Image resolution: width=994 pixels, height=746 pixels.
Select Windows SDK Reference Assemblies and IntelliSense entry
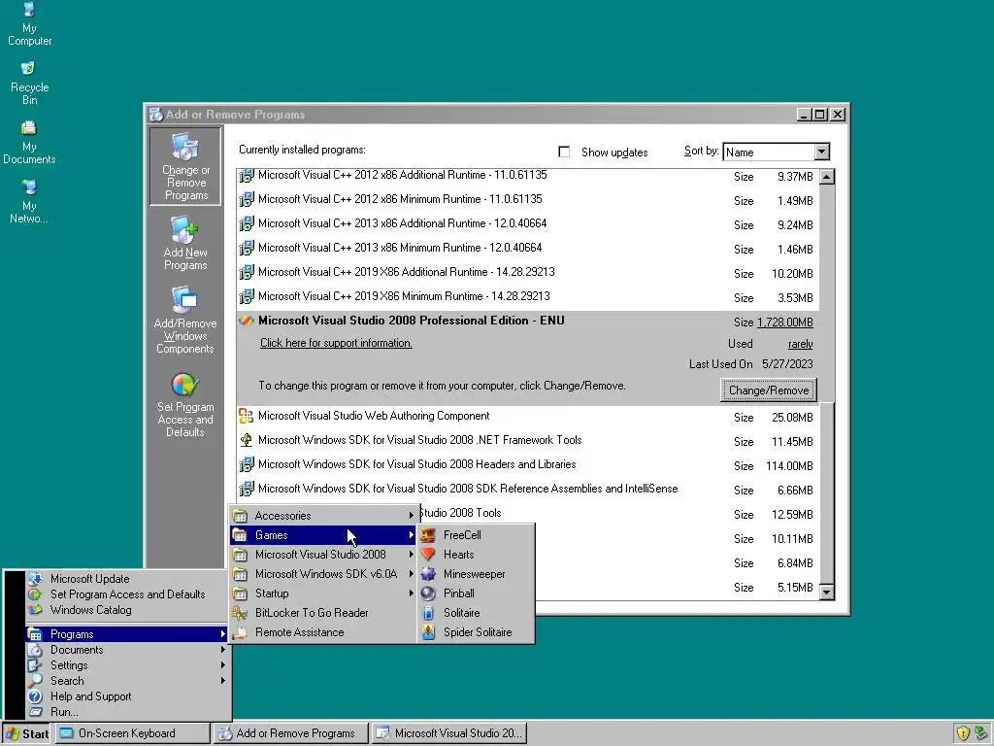(527, 490)
